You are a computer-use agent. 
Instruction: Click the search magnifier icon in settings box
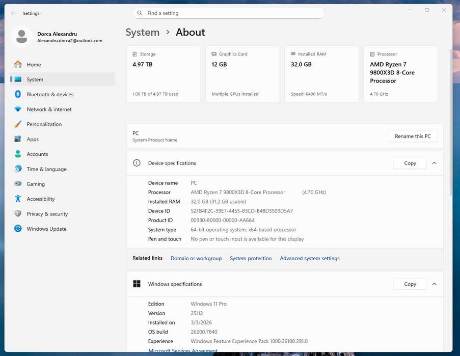click(x=140, y=13)
